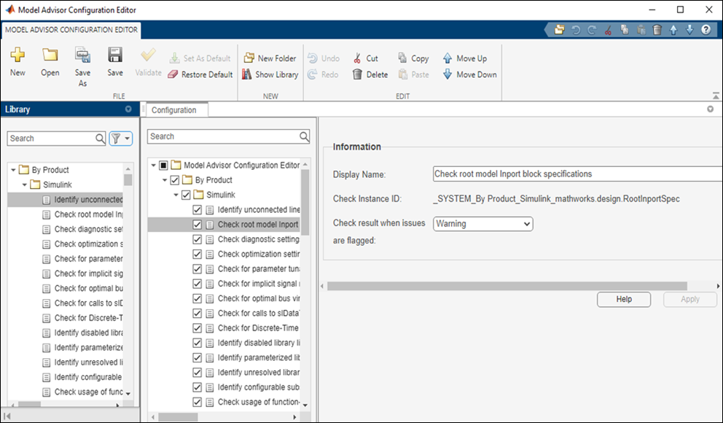Viewport: 723px width, 423px height.
Task: Select the Save As icon
Action: coord(82,64)
